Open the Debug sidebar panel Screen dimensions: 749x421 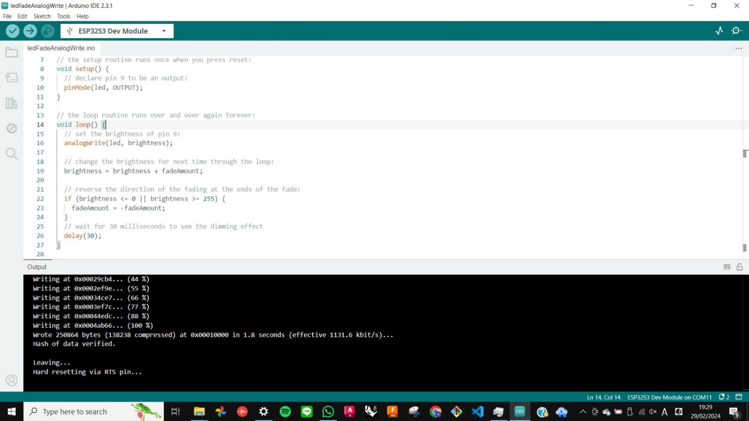coord(12,128)
